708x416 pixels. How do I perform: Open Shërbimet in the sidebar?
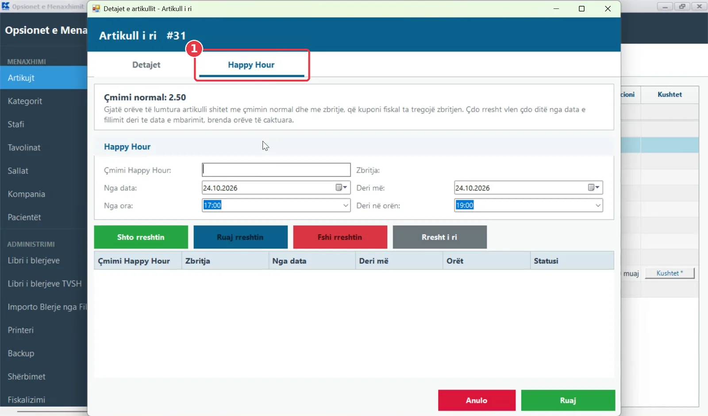tap(44, 377)
